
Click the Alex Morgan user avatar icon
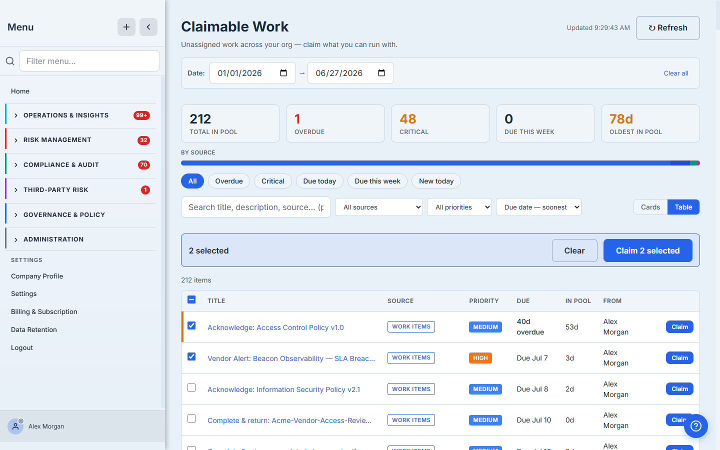point(15,426)
